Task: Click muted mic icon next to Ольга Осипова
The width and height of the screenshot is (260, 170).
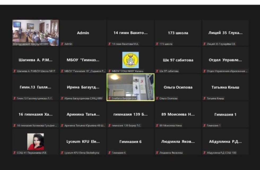Action: pyautogui.click(x=157, y=98)
